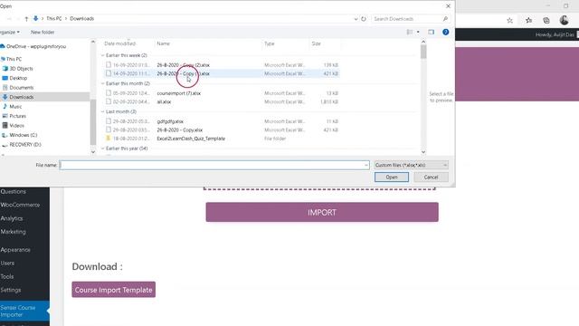Open Appearance in WordPress sidebar
The width and height of the screenshot is (579, 326).
click(15, 250)
